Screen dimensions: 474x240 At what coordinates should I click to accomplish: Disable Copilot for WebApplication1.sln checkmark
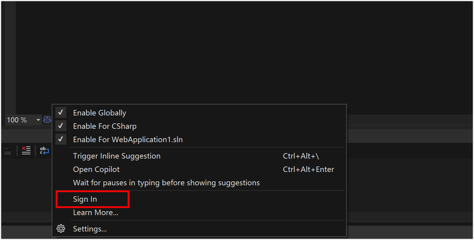point(61,139)
